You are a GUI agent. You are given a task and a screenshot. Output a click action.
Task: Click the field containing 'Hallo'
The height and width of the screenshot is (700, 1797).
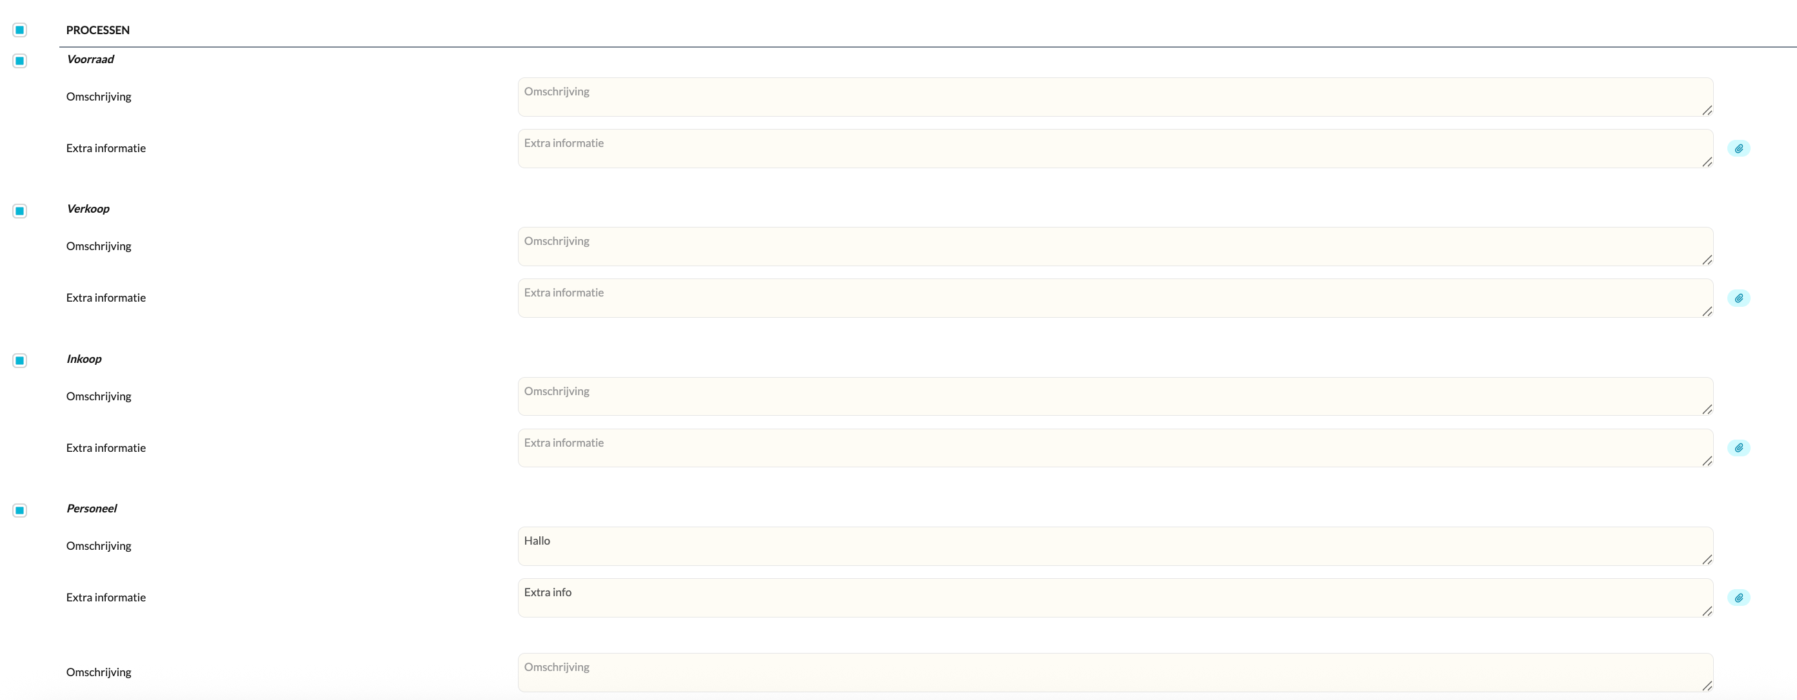(1115, 546)
